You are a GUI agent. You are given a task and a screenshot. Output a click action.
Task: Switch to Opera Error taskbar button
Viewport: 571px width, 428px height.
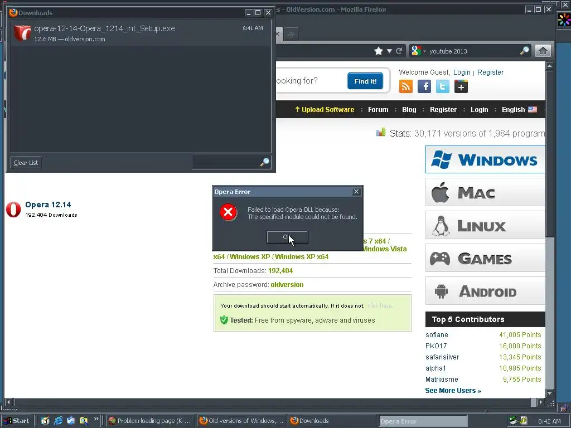pos(423,421)
